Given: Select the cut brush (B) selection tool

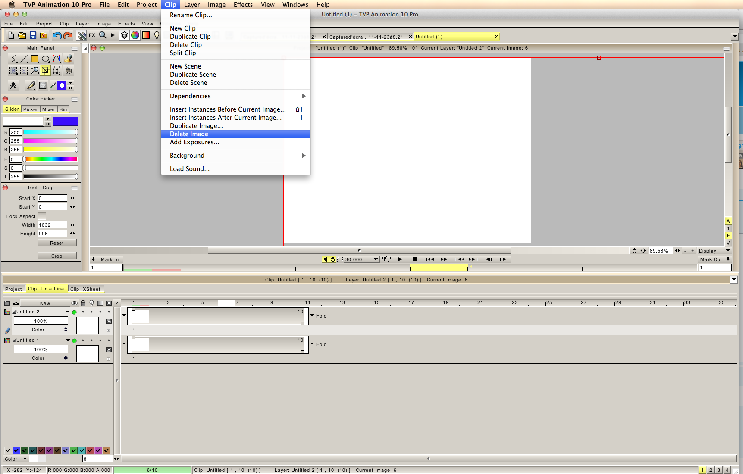Looking at the screenshot, I should (13, 71).
